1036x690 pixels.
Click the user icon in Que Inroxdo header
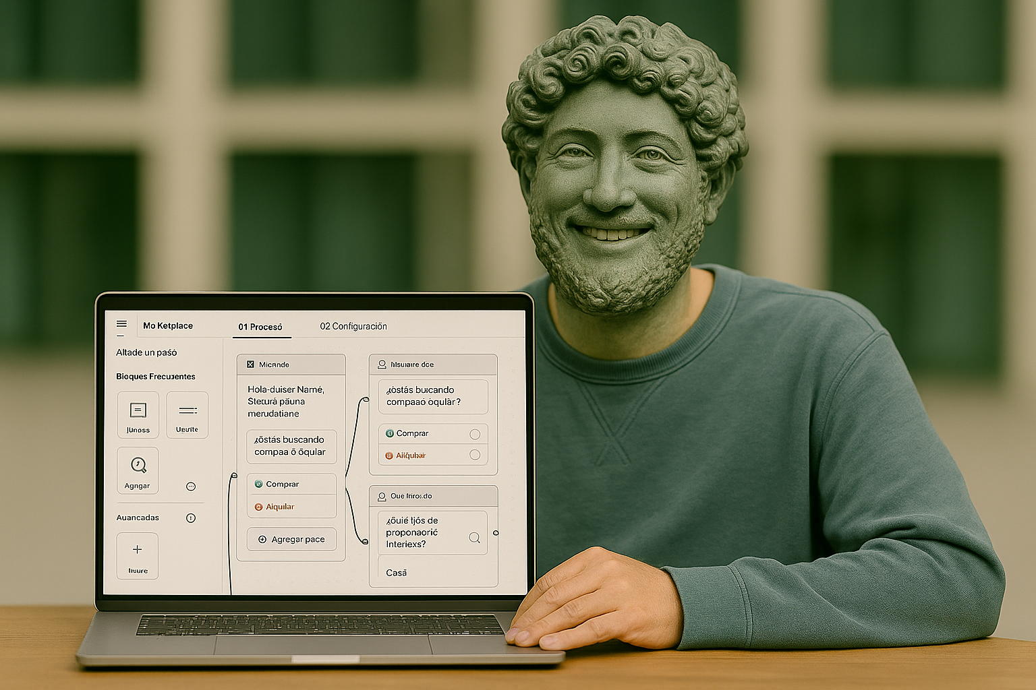click(382, 496)
